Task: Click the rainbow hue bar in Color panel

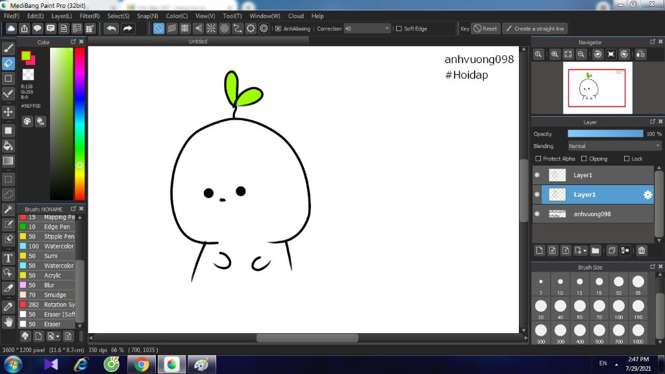Action: pyautogui.click(x=80, y=123)
